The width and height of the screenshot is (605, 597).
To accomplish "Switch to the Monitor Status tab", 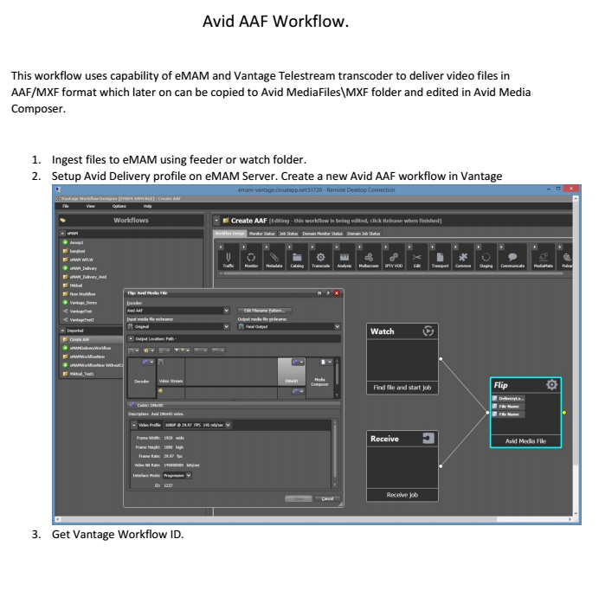I will 262,234.
